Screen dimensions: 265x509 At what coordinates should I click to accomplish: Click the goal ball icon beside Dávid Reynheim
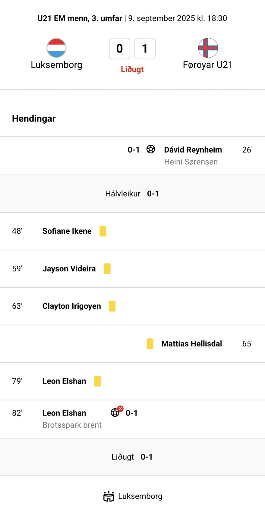coord(151,149)
